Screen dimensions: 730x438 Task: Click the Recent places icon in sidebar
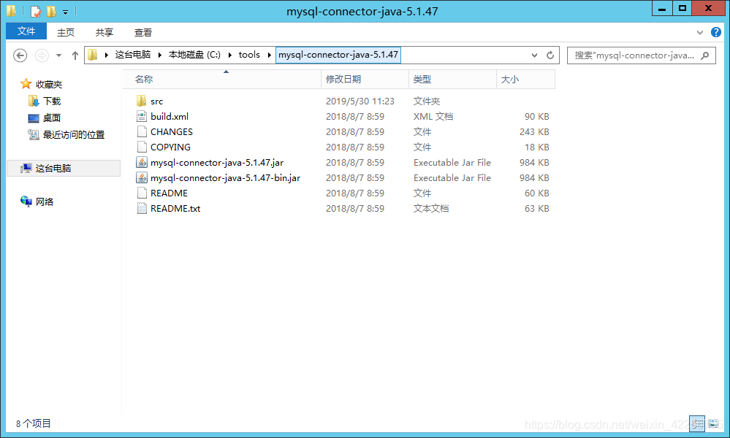pos(33,135)
